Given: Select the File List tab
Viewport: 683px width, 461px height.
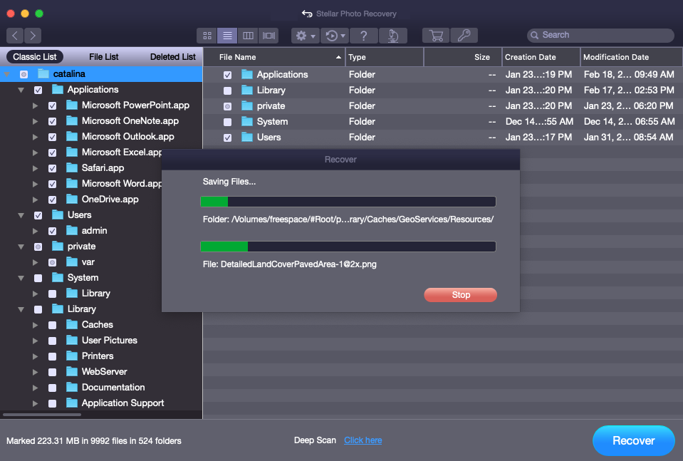Looking at the screenshot, I should (104, 56).
